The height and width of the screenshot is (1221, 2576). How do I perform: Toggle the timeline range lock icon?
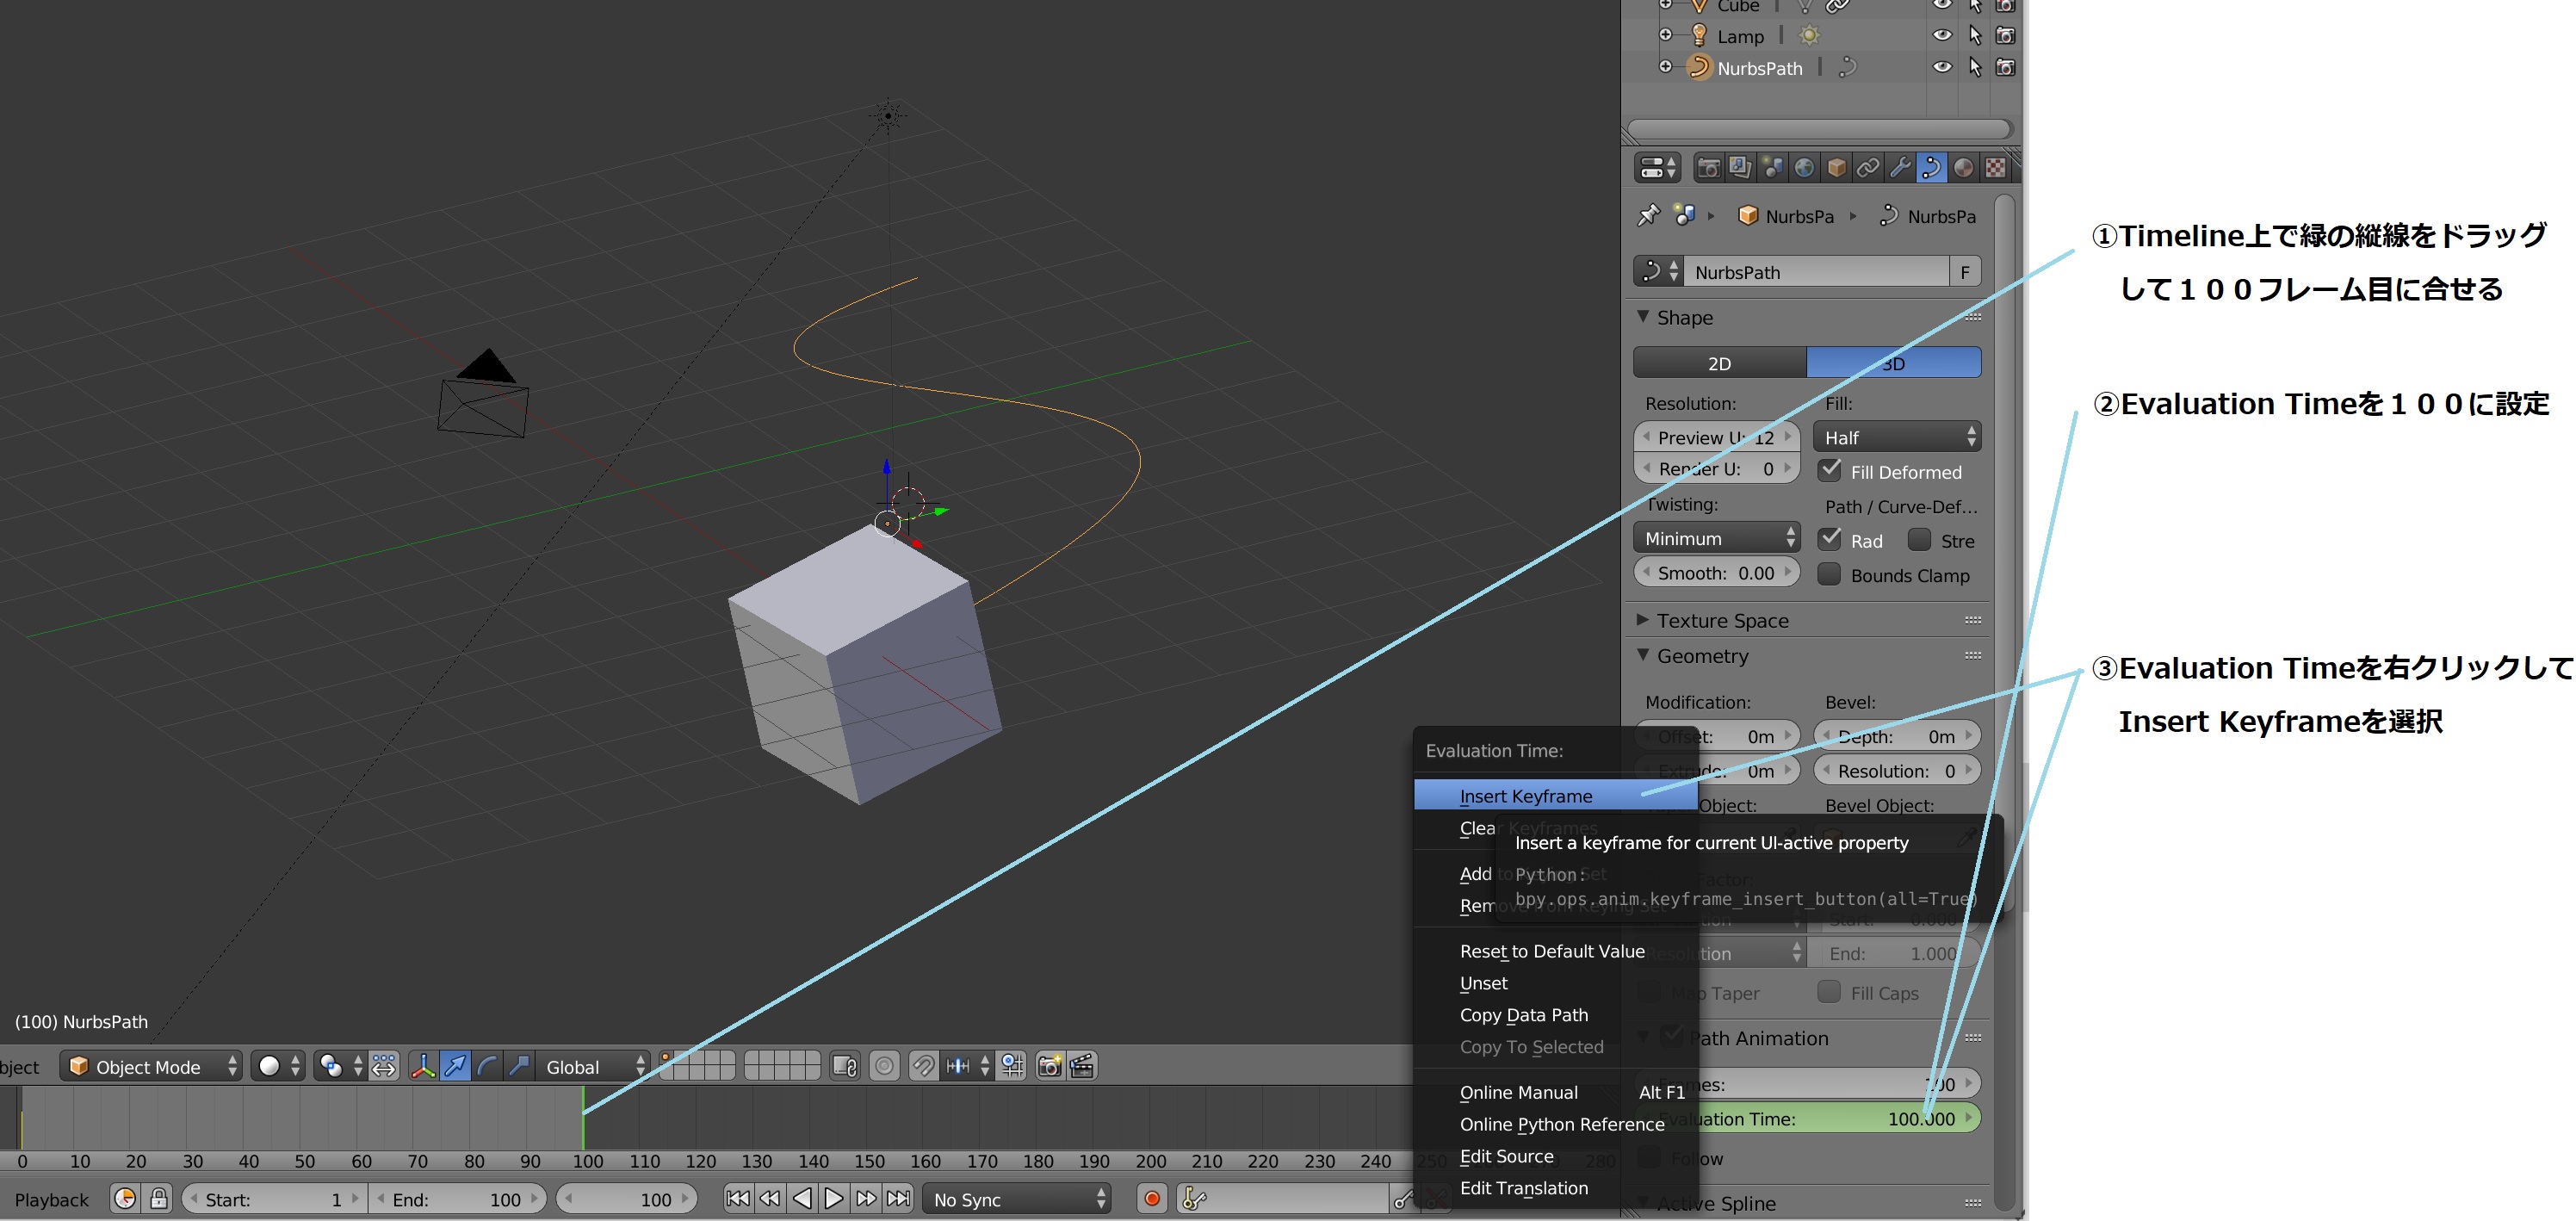[x=159, y=1198]
